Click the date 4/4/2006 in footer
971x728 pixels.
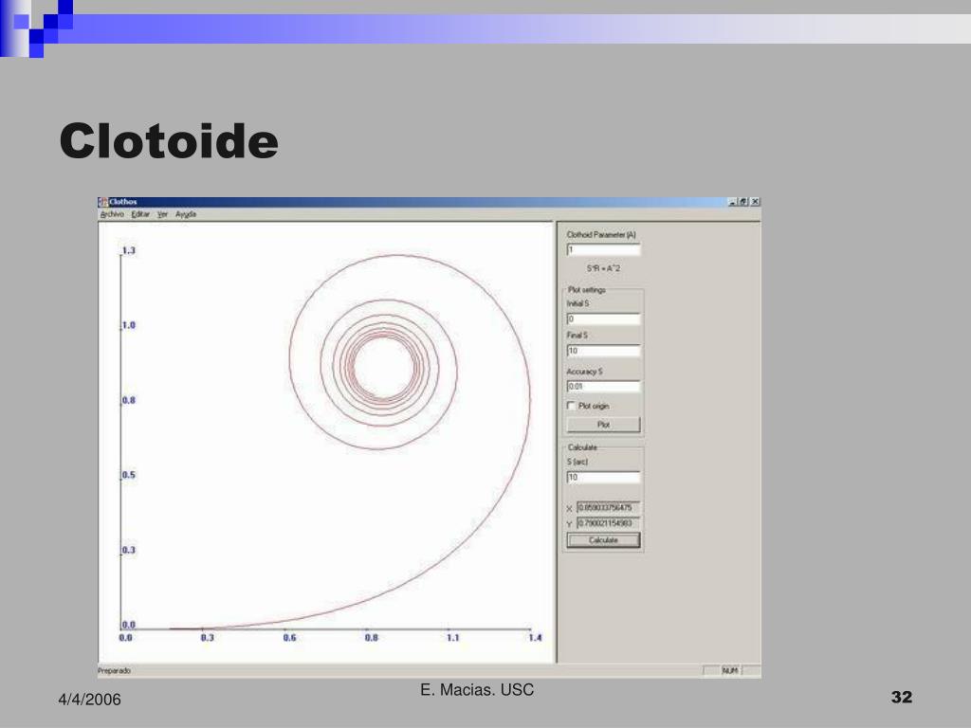pyautogui.click(x=90, y=700)
